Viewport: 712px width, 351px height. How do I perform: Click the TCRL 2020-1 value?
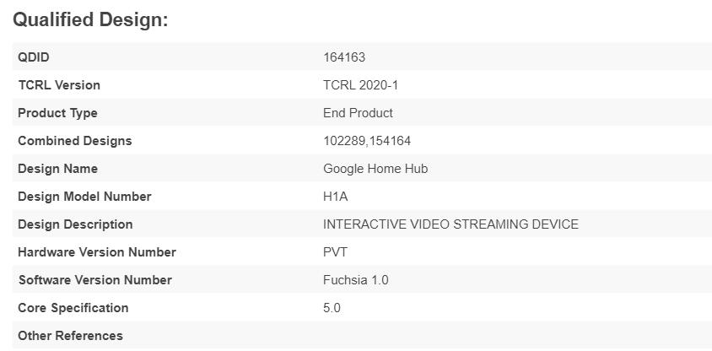coord(359,85)
